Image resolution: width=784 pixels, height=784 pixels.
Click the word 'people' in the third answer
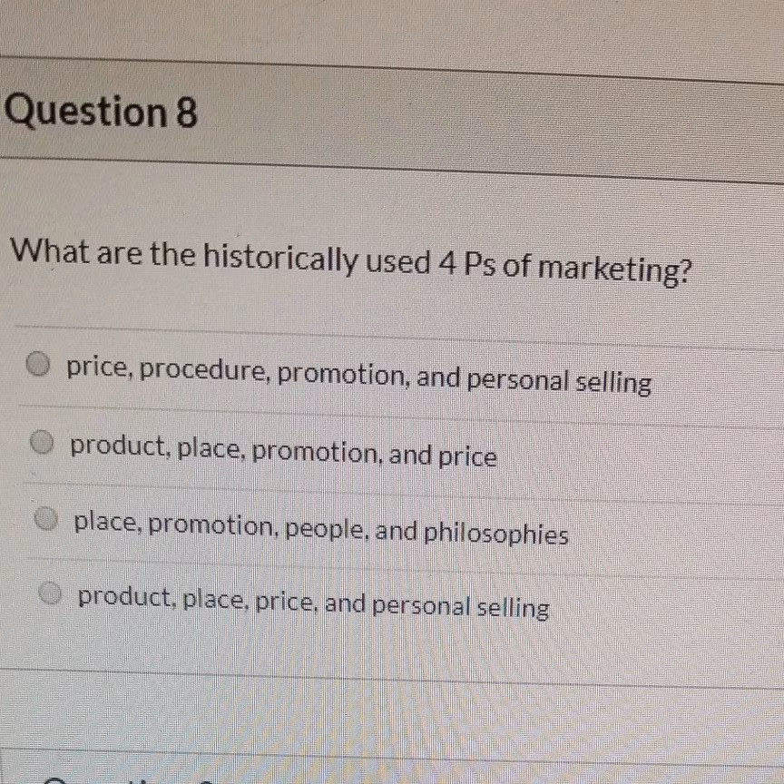[328, 528]
